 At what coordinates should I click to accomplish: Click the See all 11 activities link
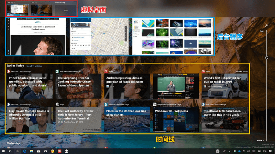(34, 66)
